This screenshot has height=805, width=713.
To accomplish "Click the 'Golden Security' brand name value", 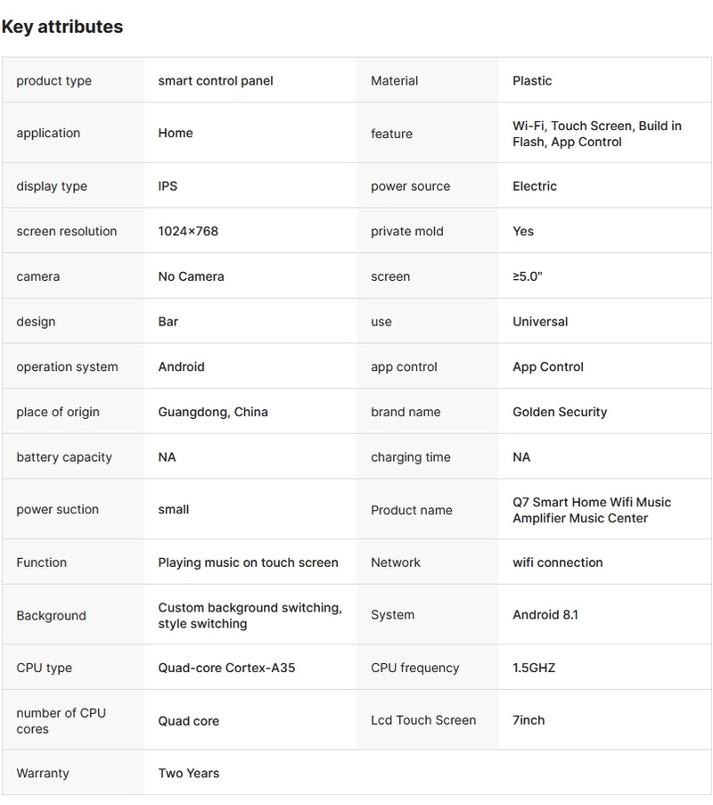I will 560,412.
